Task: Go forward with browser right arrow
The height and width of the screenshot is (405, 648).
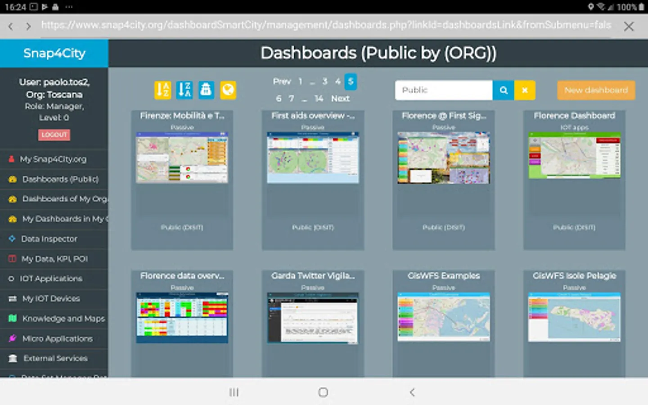Action: coord(28,27)
